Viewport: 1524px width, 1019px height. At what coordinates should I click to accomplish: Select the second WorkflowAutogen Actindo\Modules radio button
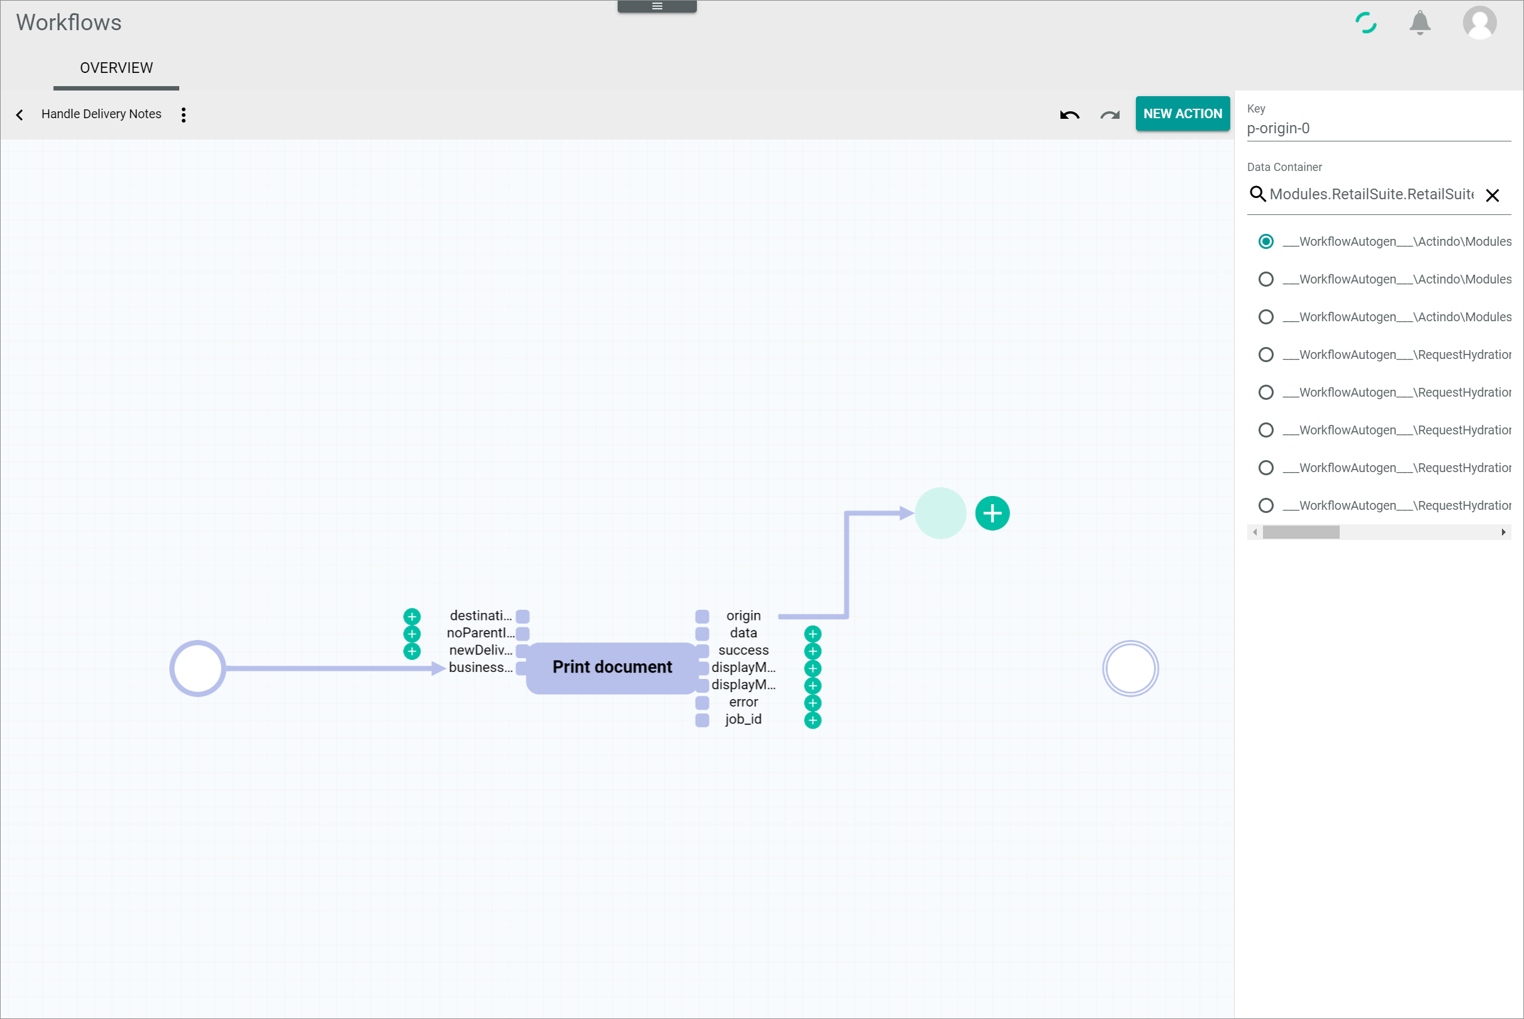pos(1265,279)
